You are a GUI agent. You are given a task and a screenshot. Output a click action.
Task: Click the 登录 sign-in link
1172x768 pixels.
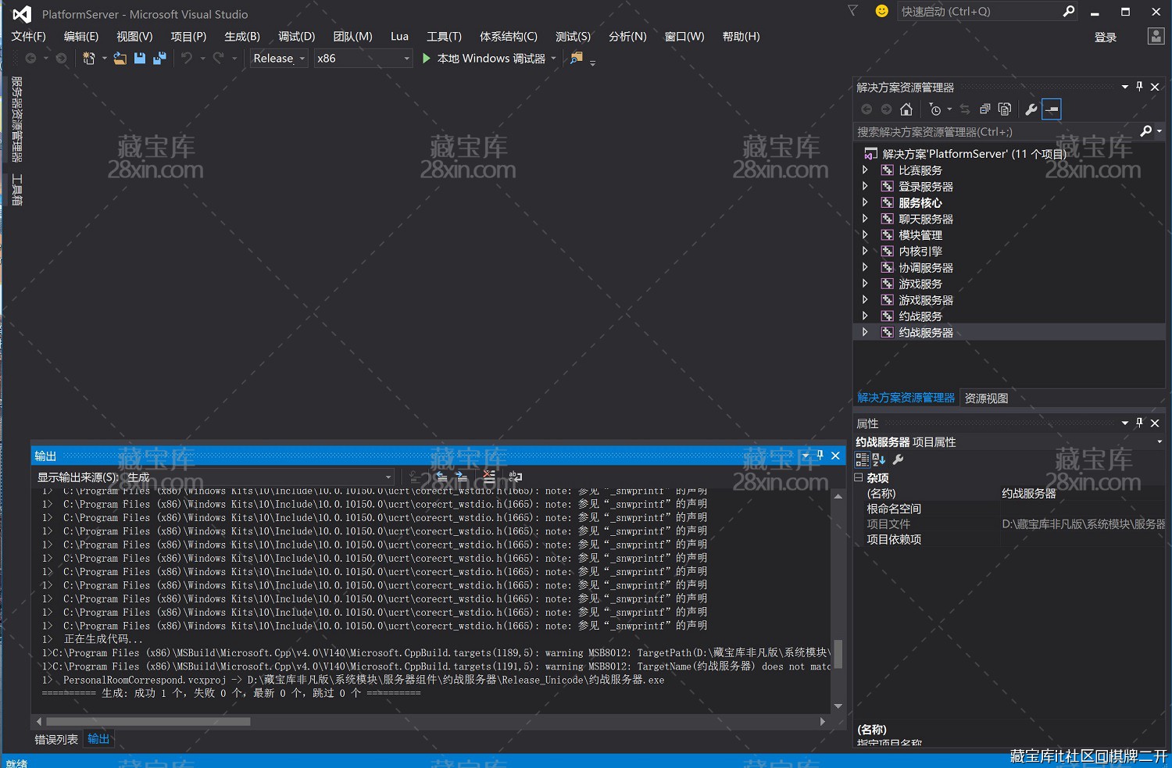(1105, 38)
